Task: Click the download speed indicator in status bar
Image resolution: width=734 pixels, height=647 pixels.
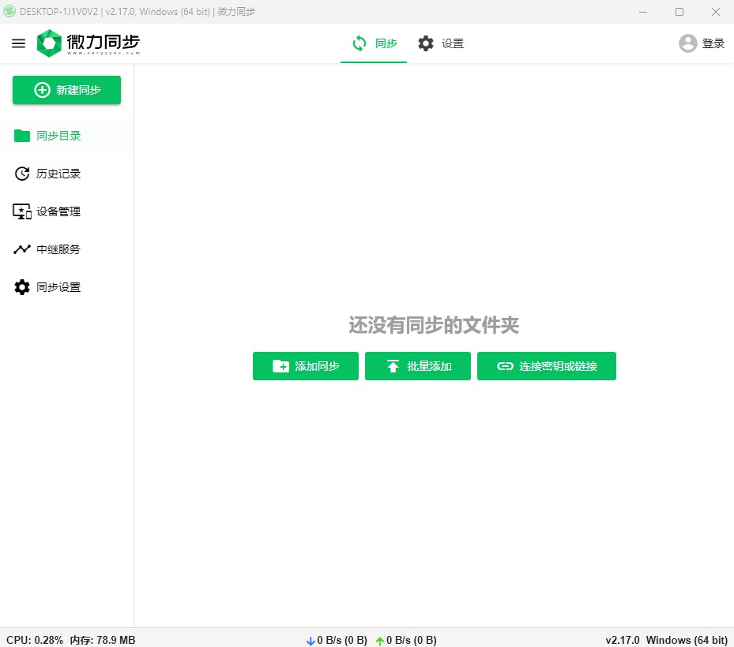Action: pyautogui.click(x=336, y=639)
